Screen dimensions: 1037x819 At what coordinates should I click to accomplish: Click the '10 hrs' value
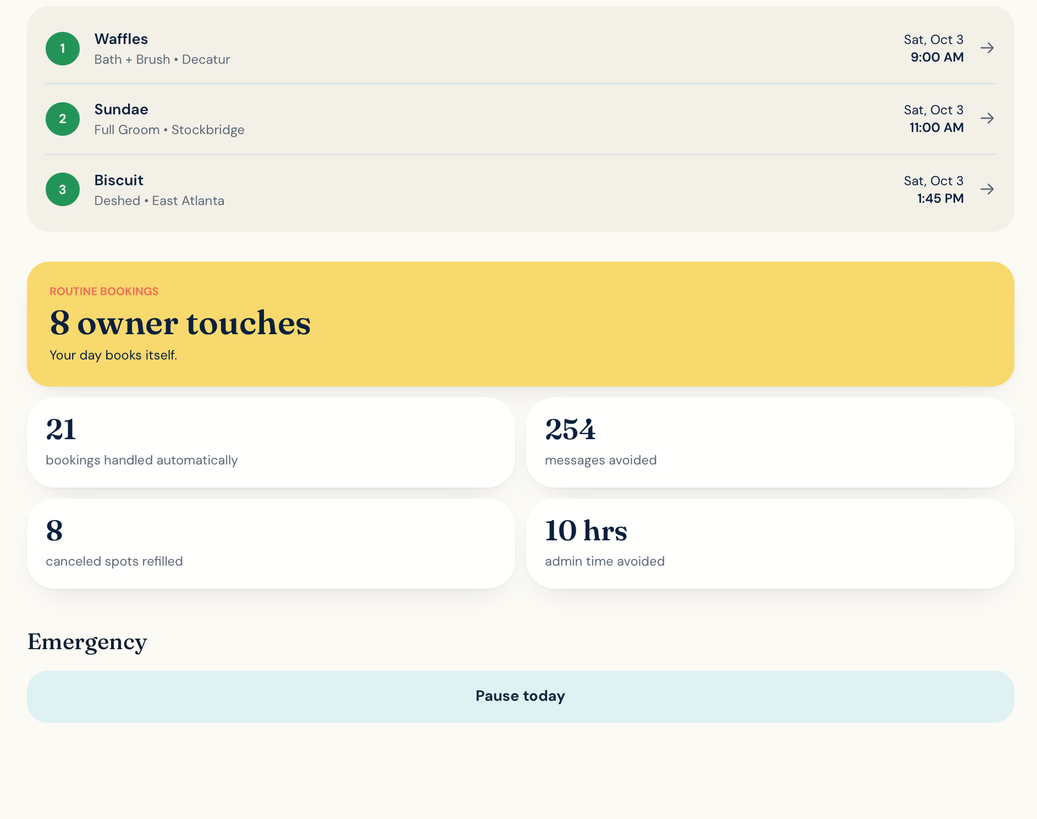(586, 530)
